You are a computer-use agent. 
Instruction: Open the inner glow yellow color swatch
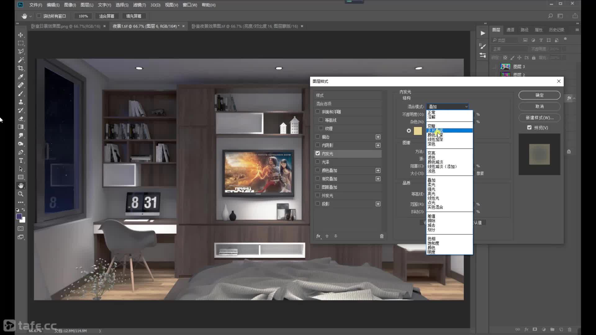coord(418,131)
